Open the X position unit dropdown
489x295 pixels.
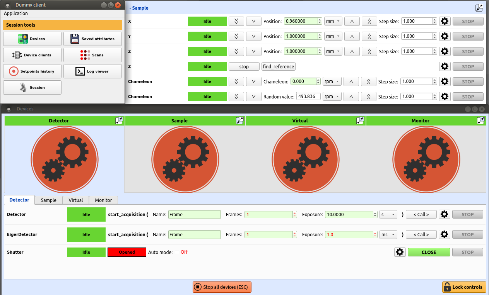coord(333,21)
